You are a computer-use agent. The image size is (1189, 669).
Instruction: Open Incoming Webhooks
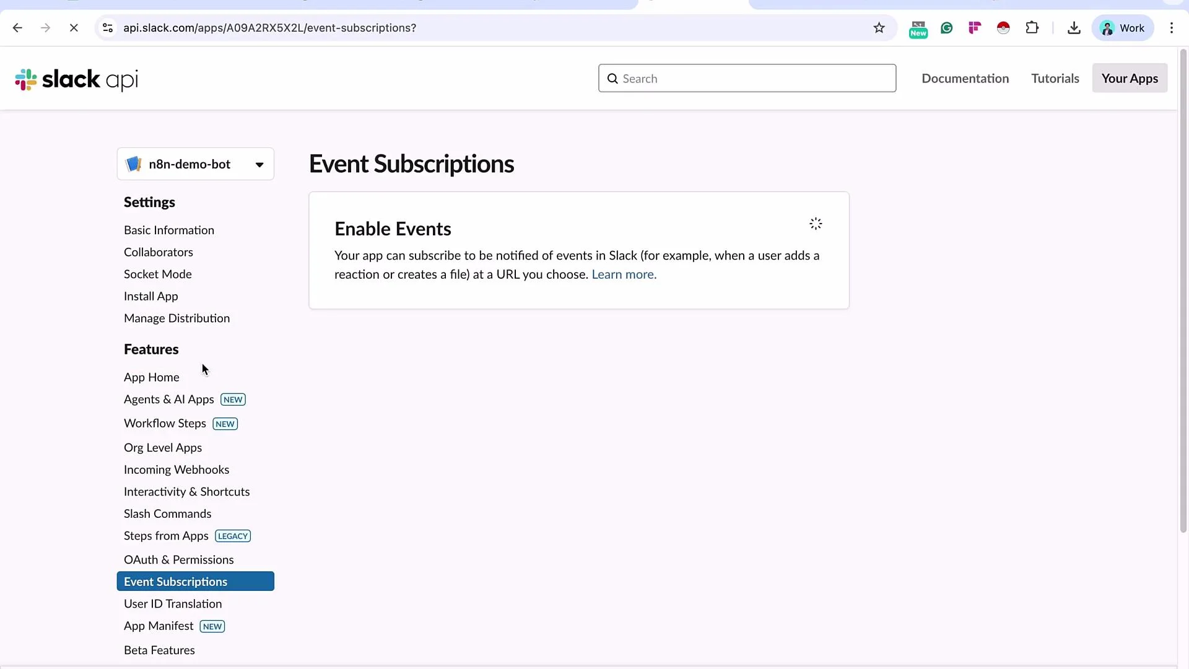click(x=176, y=470)
